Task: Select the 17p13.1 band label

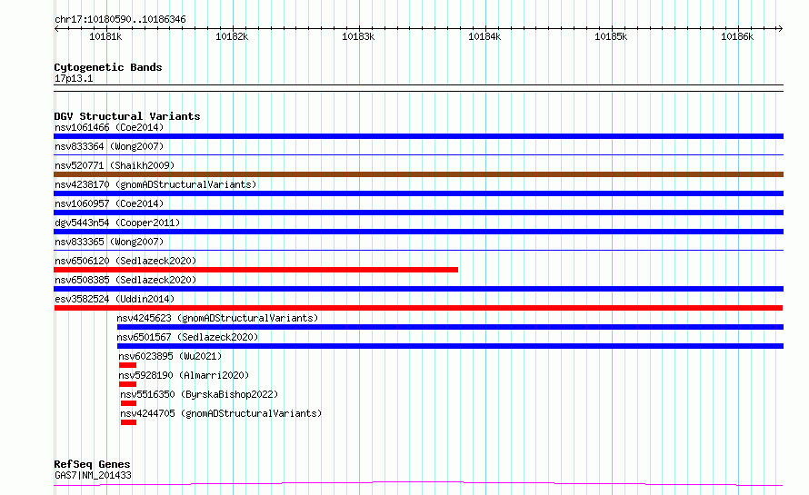Action: click(74, 78)
